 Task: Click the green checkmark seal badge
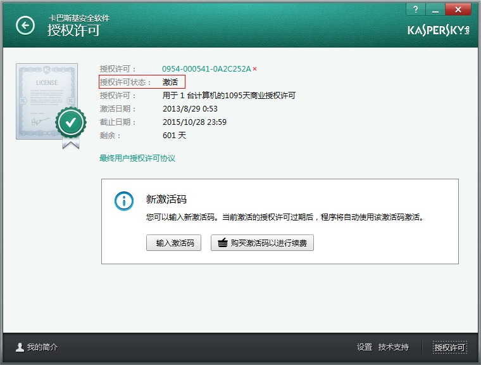[x=71, y=122]
